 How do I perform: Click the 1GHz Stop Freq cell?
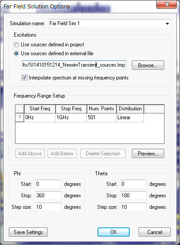coord(71,117)
